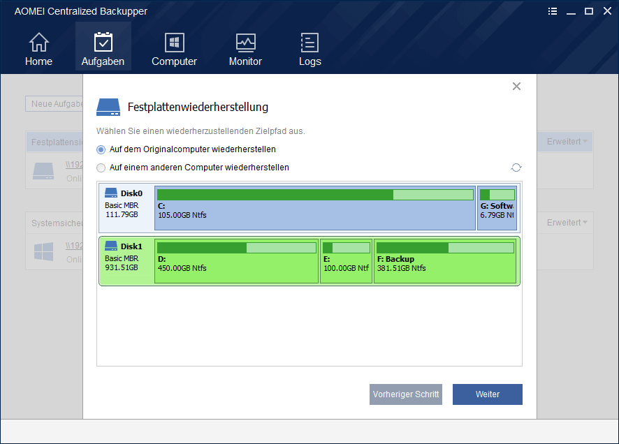Open the Erweitert dropdown for Festplattensicherung task

pyautogui.click(x=567, y=142)
